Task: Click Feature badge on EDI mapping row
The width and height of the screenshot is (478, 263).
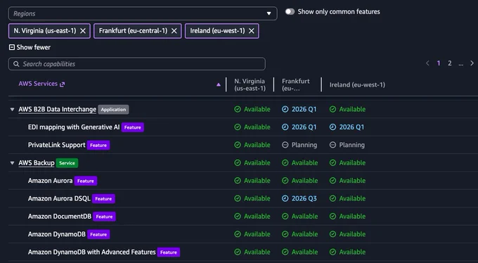Action: (133, 127)
